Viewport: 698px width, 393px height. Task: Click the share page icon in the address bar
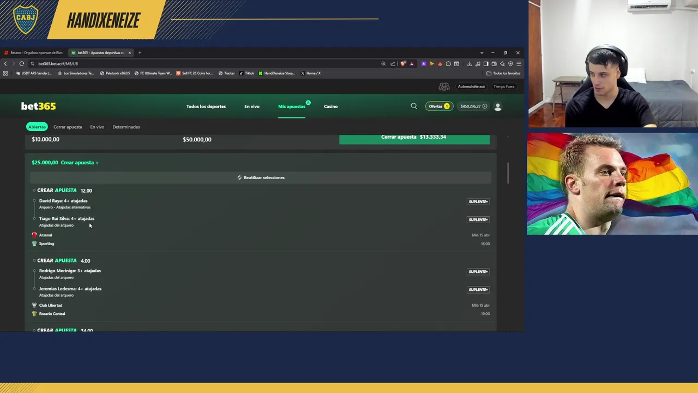pos(393,63)
